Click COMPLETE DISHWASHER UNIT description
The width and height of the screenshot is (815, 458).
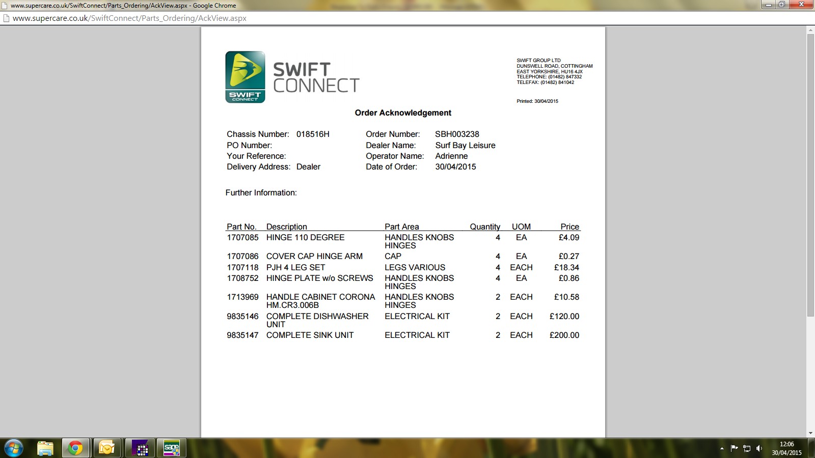317,320
